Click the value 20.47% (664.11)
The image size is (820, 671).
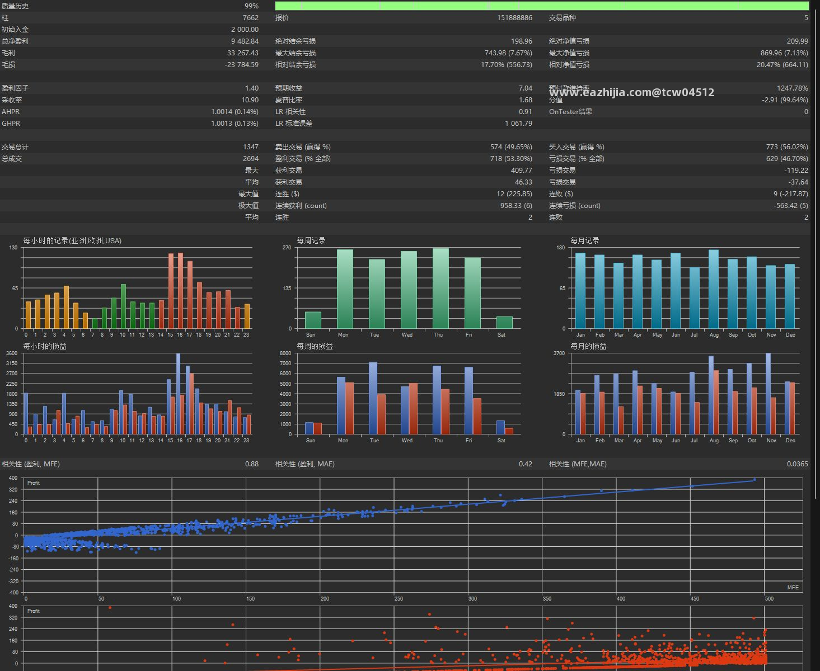pos(782,65)
